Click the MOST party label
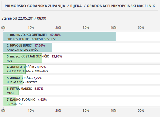This screenshot has width=160, height=117. point(10,93)
